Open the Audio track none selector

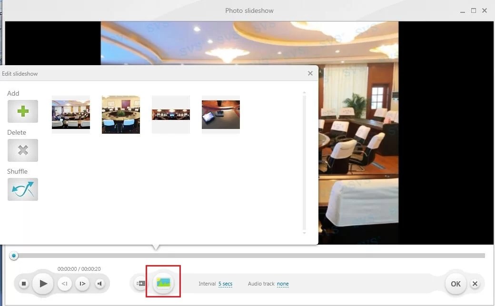point(283,284)
